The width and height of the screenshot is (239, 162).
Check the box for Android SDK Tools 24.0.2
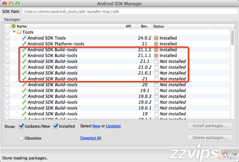[7, 38]
